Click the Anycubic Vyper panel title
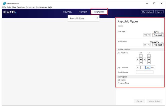 click(x=128, y=22)
